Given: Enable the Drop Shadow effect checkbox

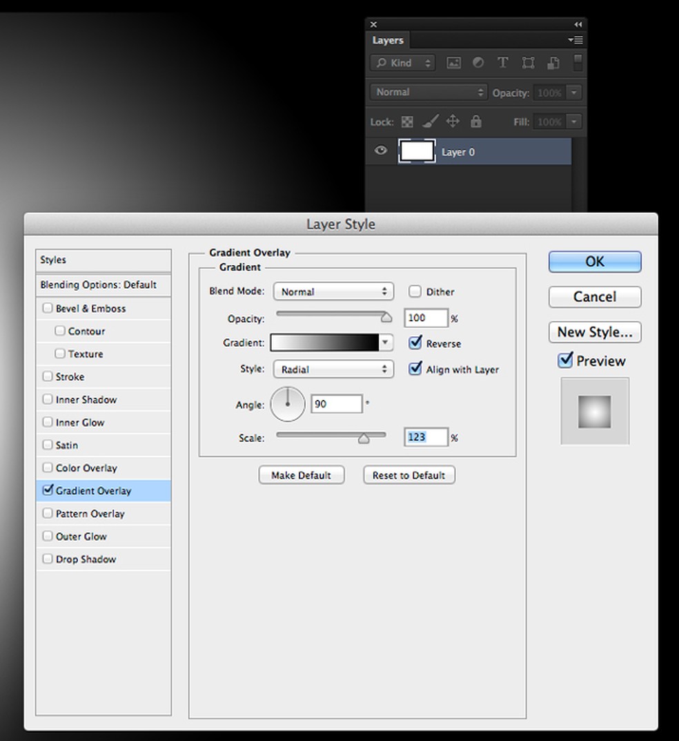Looking at the screenshot, I should point(48,559).
